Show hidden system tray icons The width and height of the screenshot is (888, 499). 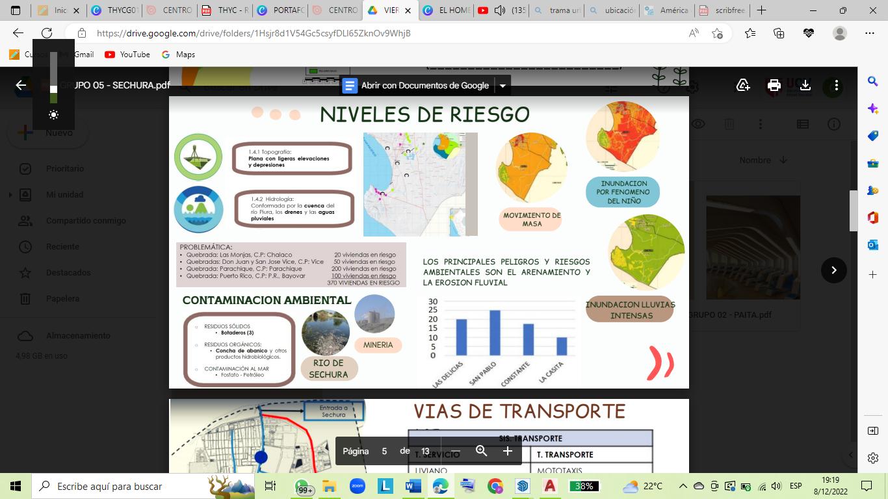pyautogui.click(x=683, y=486)
